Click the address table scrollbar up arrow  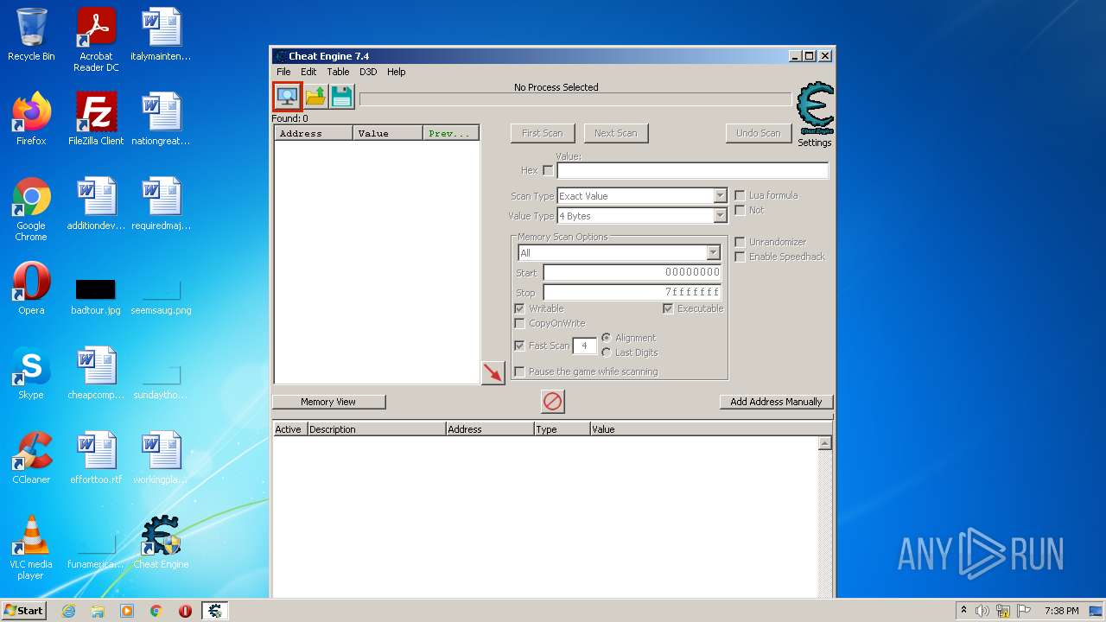pyautogui.click(x=825, y=443)
